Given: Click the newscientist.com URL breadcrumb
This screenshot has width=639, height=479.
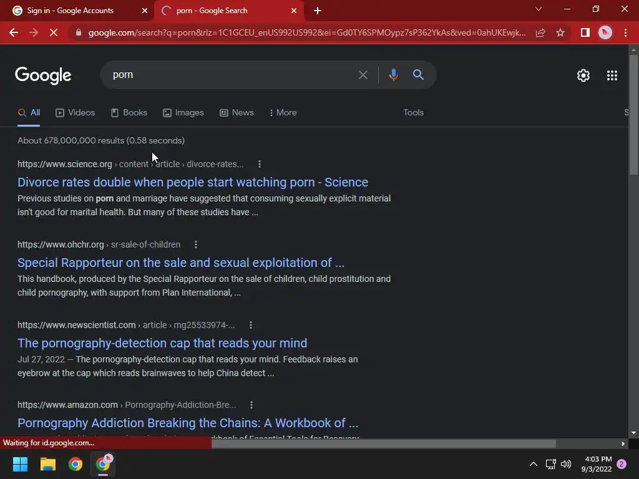Looking at the screenshot, I should point(126,325).
